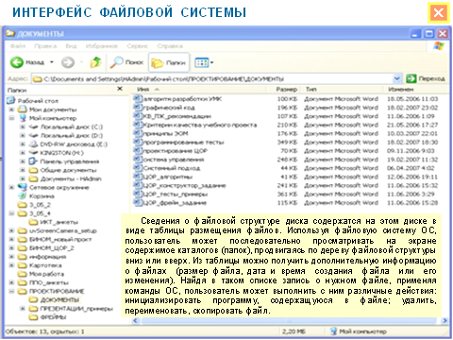Click the horizontal scrollbar right arrow
453x340 pixels.
[445, 321]
